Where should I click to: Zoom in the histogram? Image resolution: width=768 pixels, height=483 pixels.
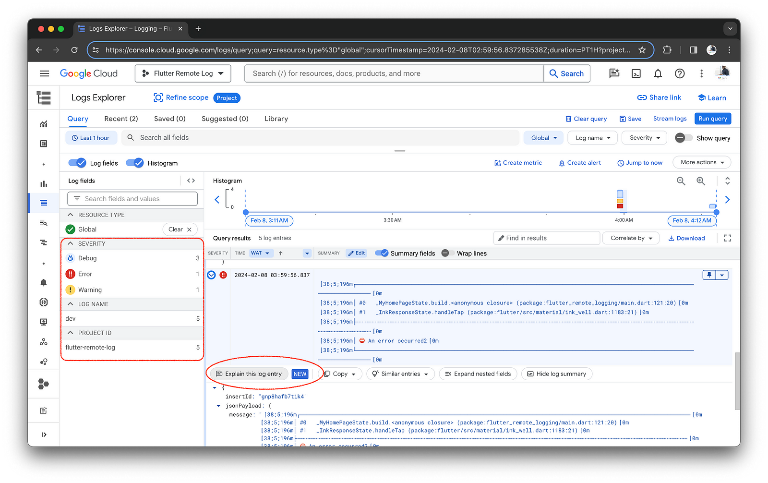[701, 181]
